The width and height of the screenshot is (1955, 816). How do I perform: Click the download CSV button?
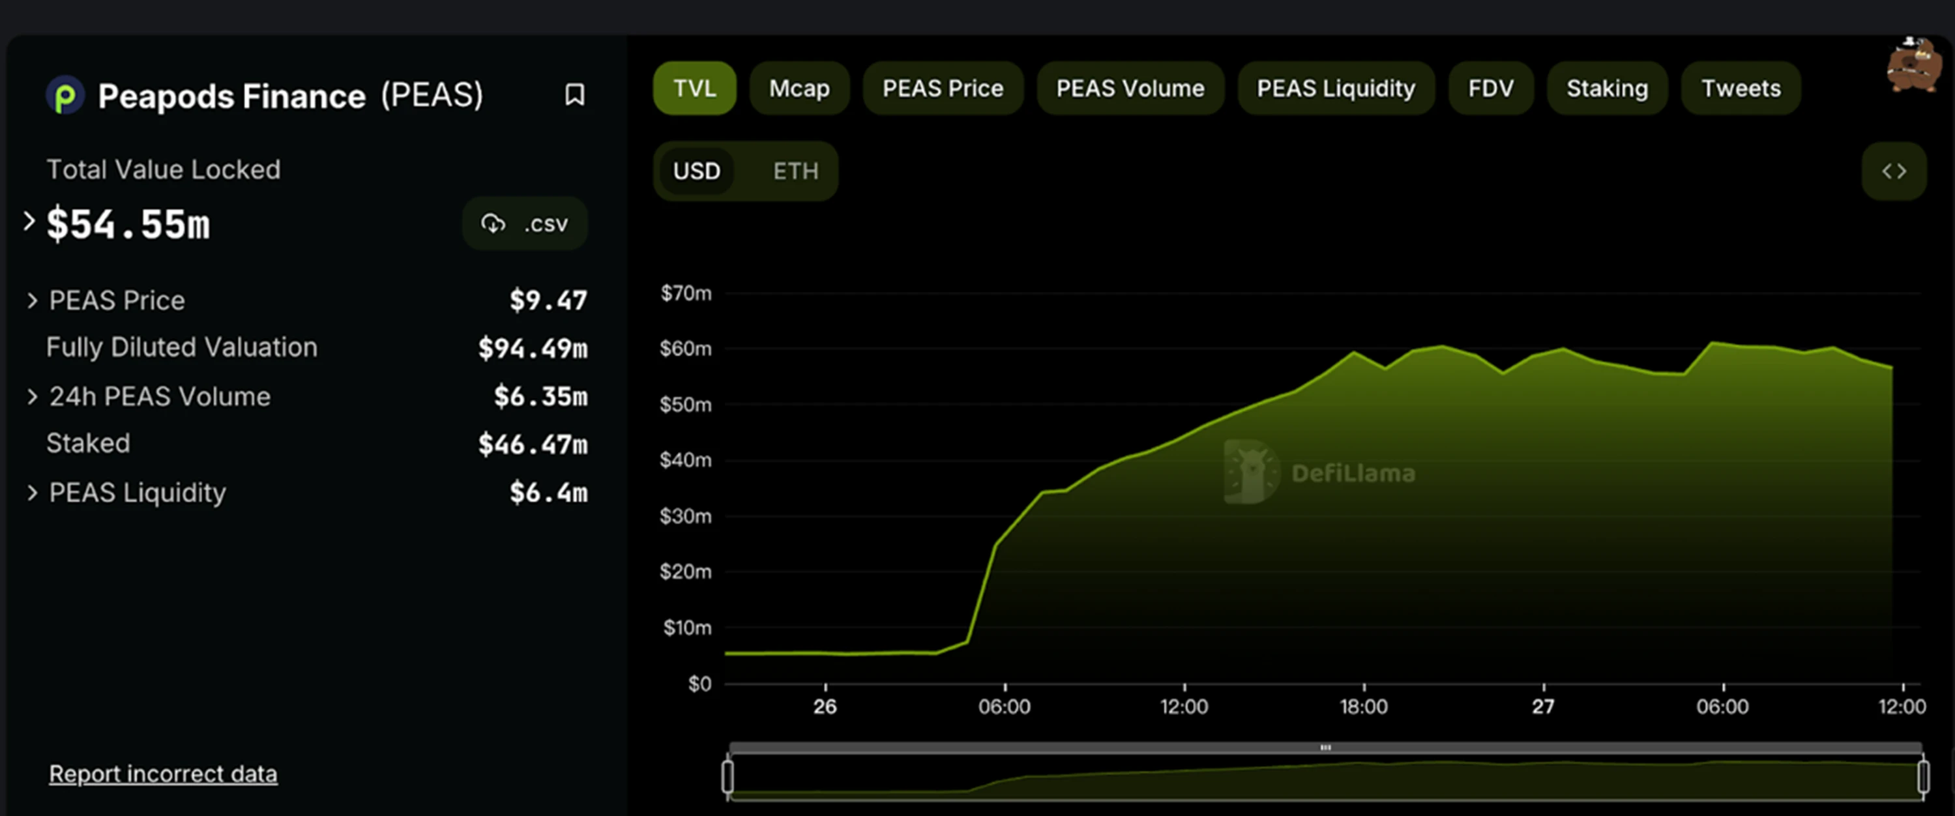[522, 224]
